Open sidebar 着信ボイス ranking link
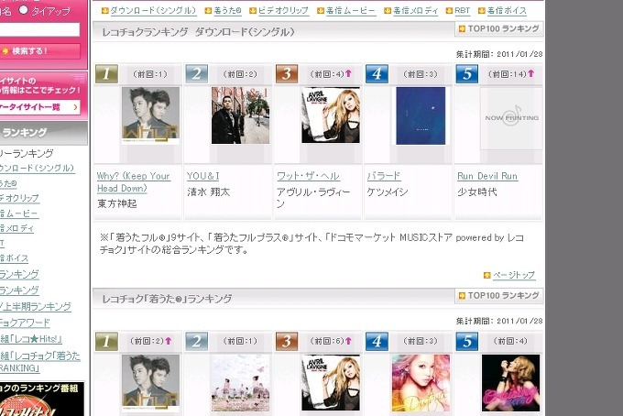 pyautogui.click(x=14, y=258)
